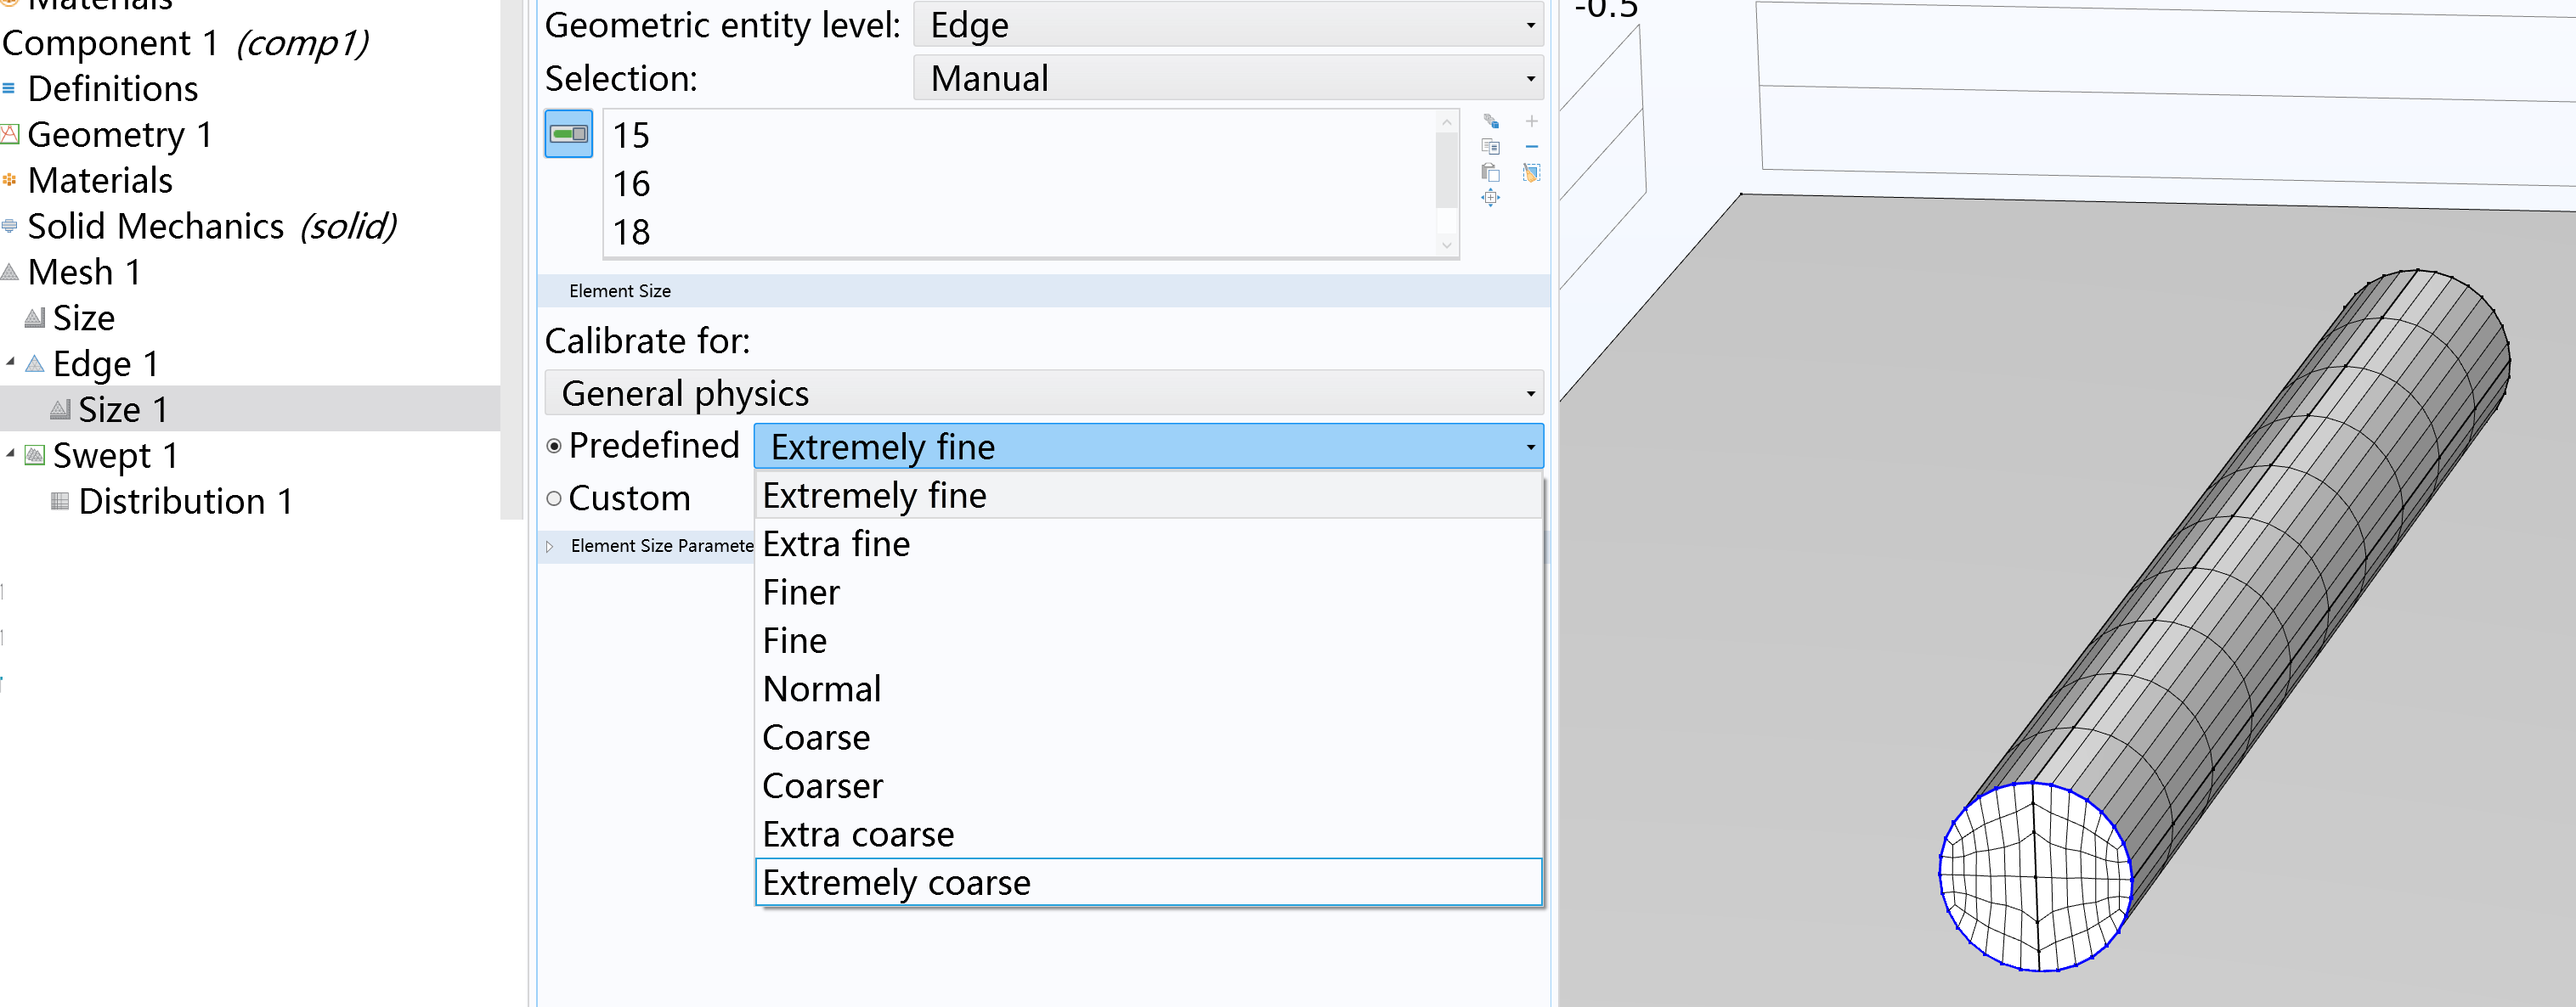The image size is (2576, 1007).
Task: Click the Add to Selection plus icon
Action: click(1531, 122)
